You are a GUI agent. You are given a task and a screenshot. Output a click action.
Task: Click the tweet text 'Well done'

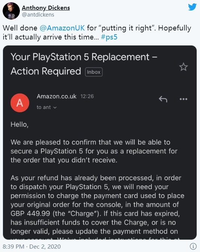(20, 28)
